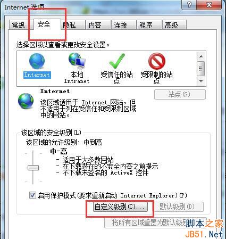Viewport: 226px width, 239px height.
Task: Choose the 受限制的站点 red prohibited icon
Action: (x=157, y=61)
